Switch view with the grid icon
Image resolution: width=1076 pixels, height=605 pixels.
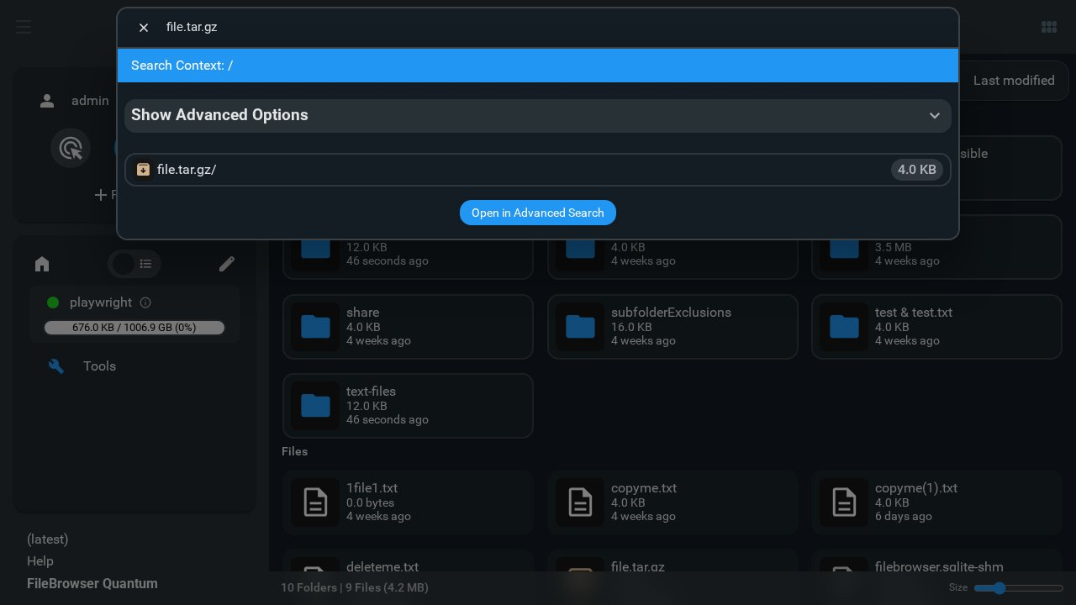[x=1049, y=27]
